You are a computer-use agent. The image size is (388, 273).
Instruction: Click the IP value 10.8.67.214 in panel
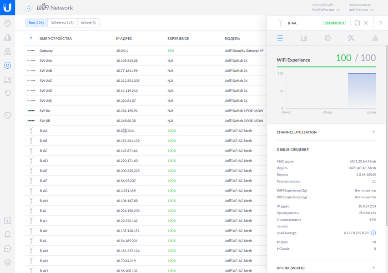(x=367, y=206)
